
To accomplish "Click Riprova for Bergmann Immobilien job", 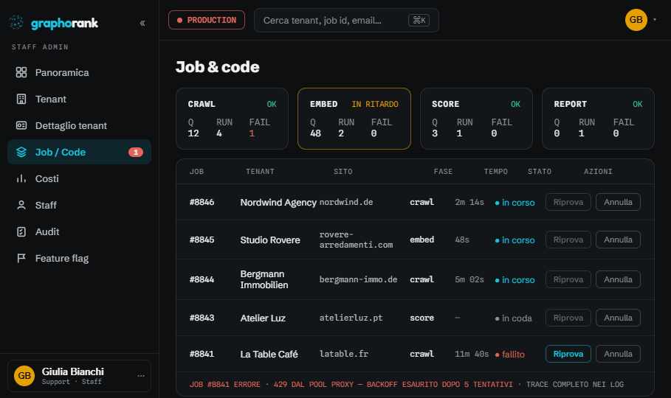I will [x=568, y=279].
